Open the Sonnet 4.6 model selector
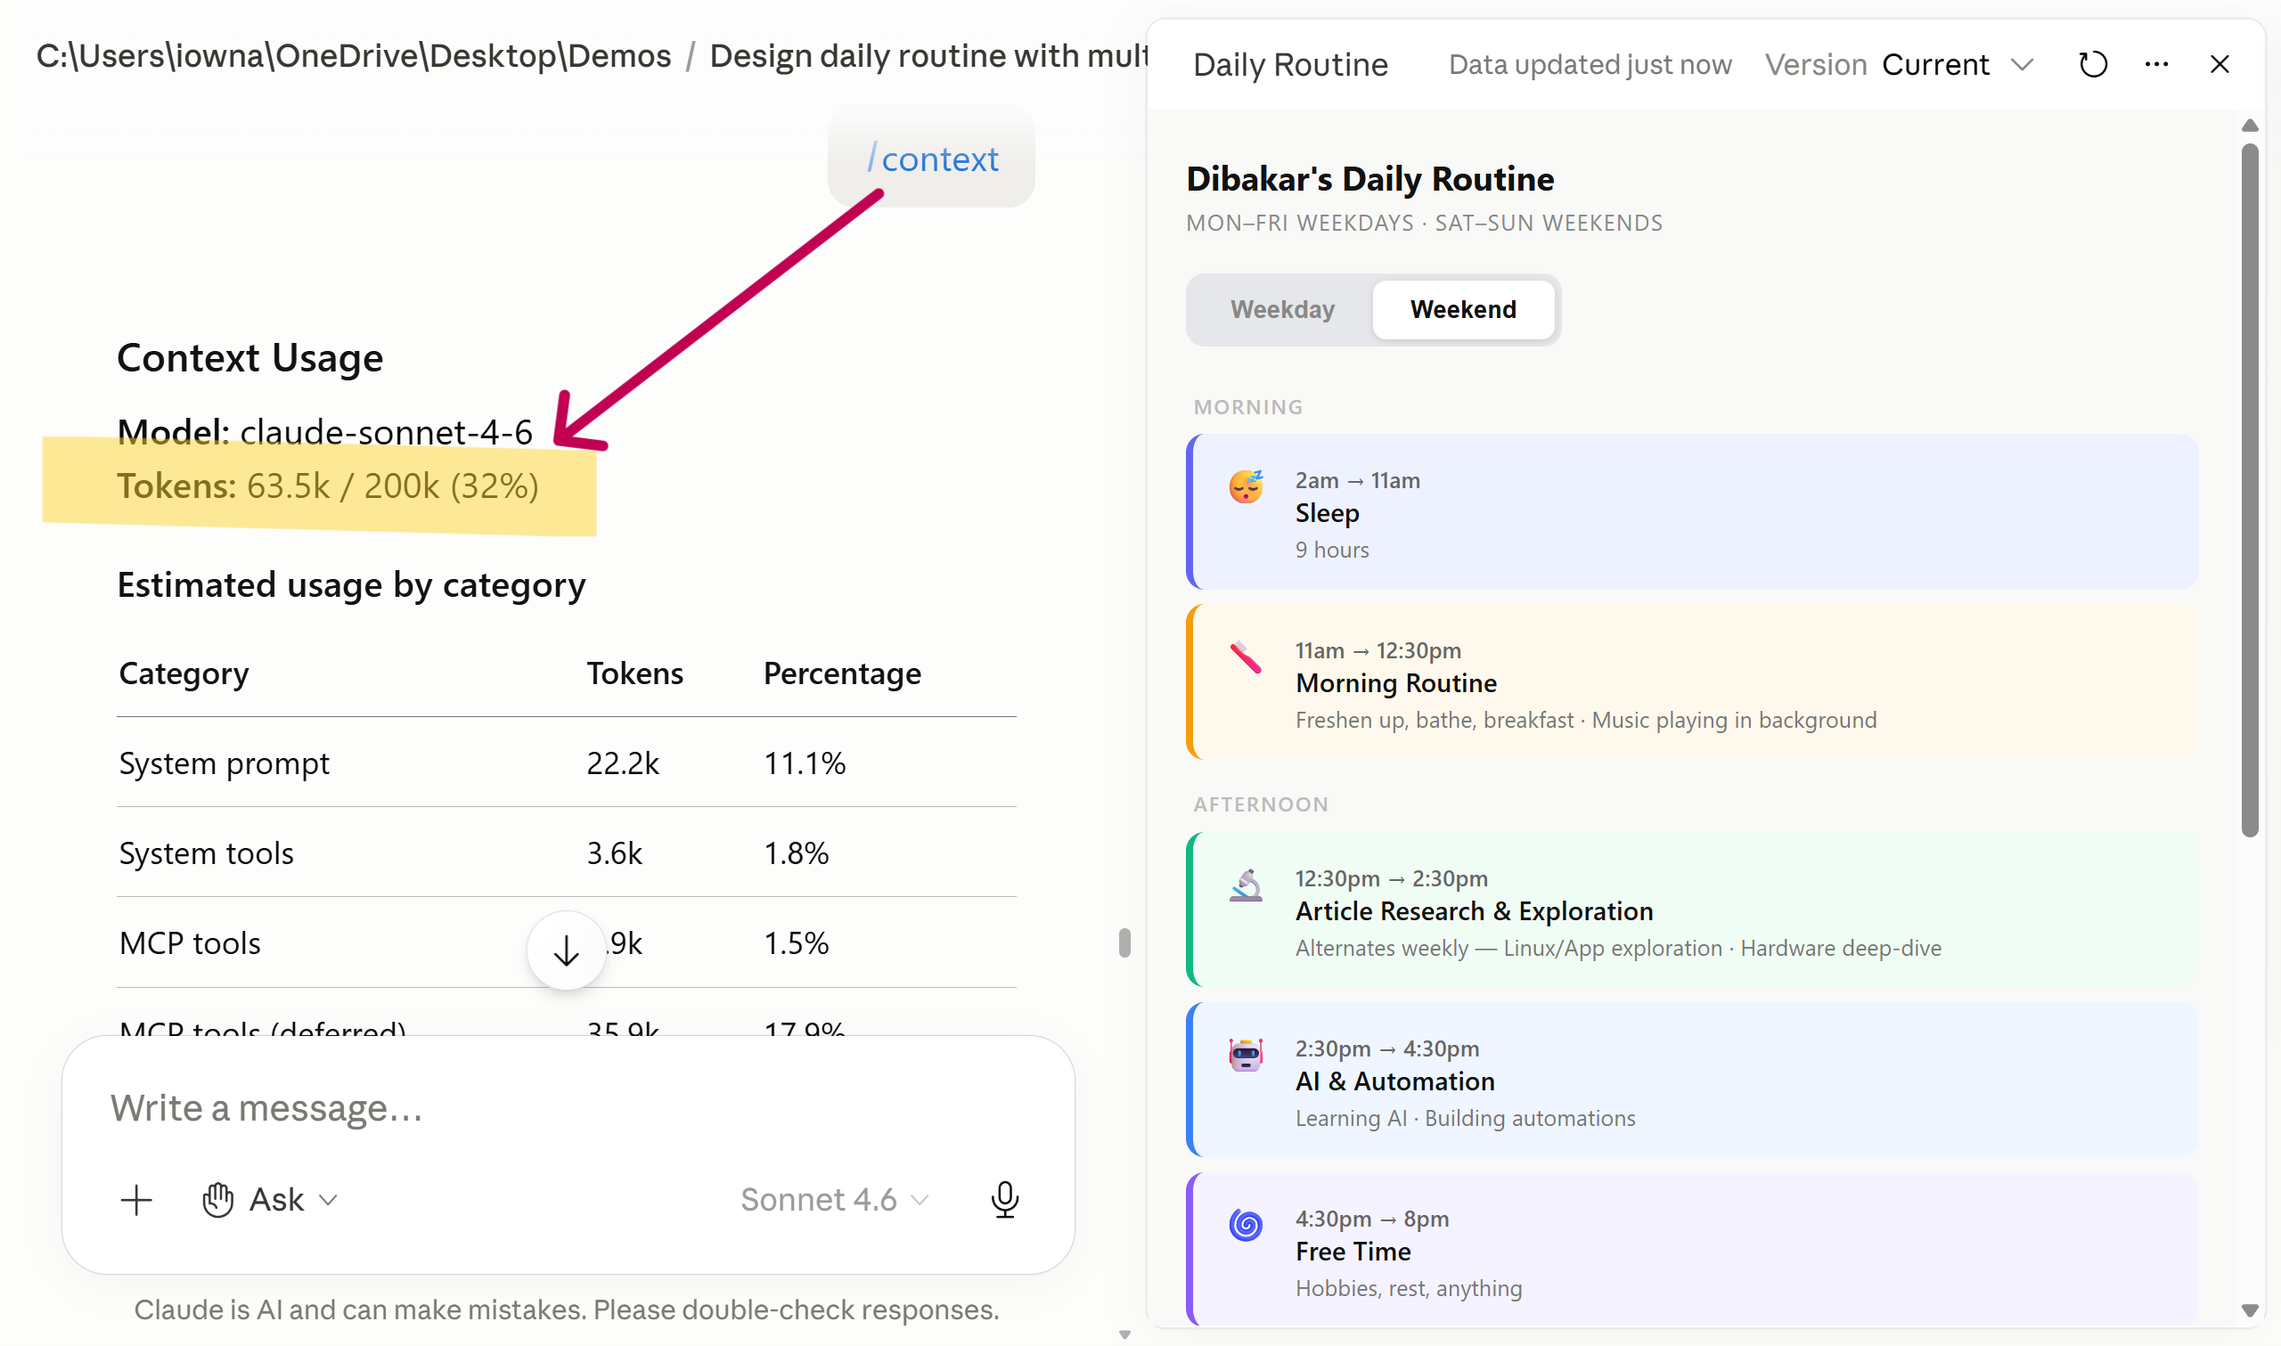 (834, 1200)
